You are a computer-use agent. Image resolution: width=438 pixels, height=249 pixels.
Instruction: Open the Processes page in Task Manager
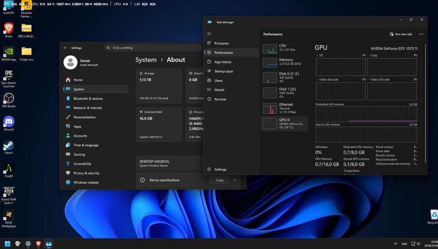pos(231,43)
